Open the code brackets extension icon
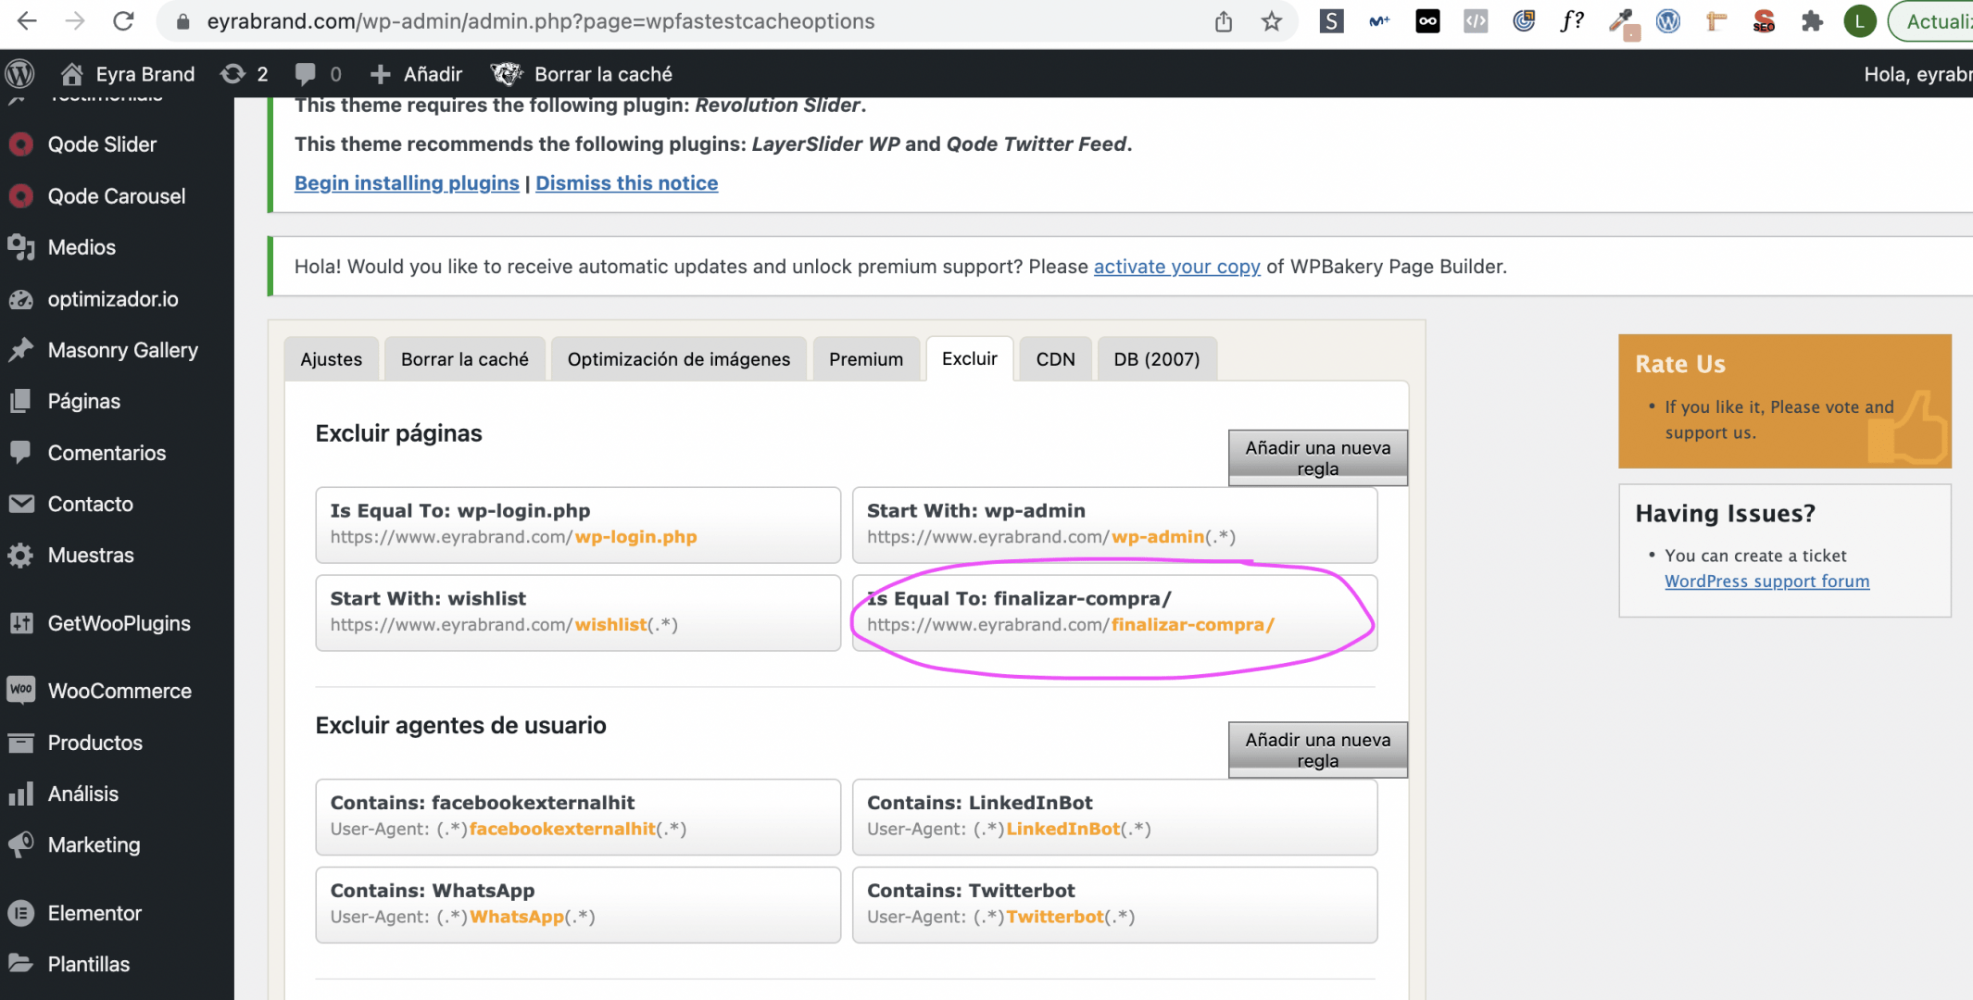The height and width of the screenshot is (1000, 1973). [x=1476, y=21]
